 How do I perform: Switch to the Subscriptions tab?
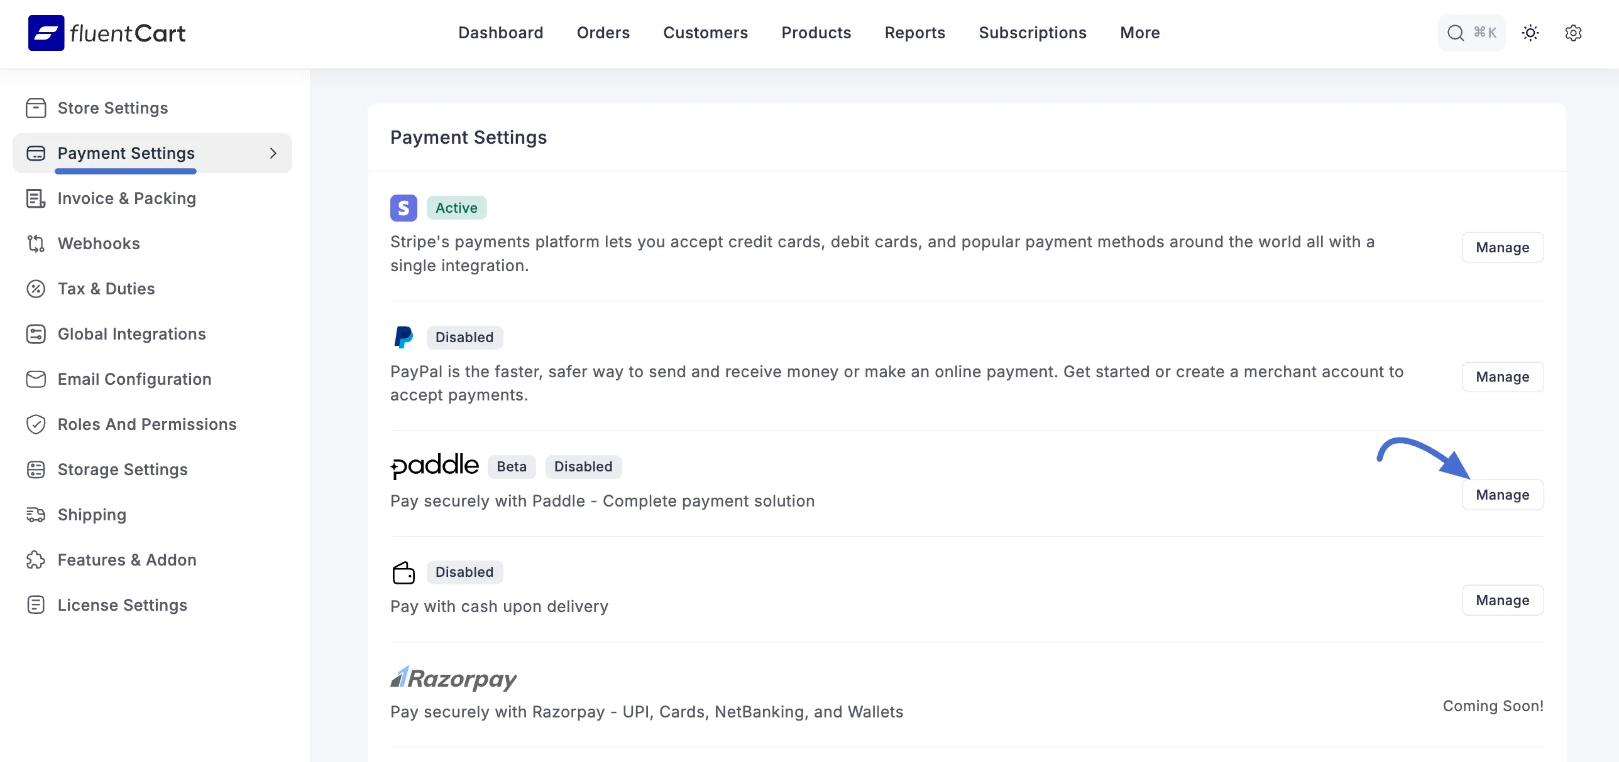tap(1032, 33)
